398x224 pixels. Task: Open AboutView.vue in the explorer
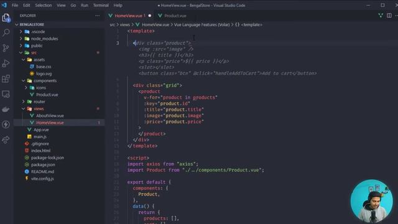pos(50,116)
